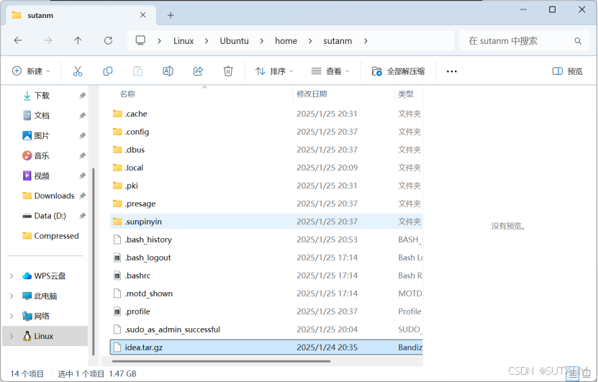Viewport: 598px width, 382px height.
Task: Go up one folder level arrow
Action: [x=78, y=40]
